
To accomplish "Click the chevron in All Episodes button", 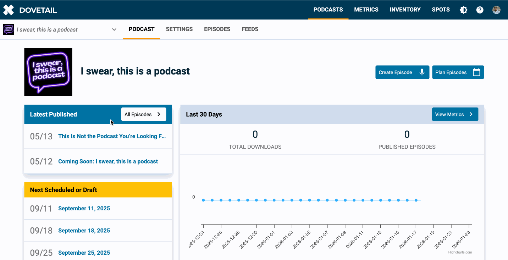I will click(x=159, y=114).
